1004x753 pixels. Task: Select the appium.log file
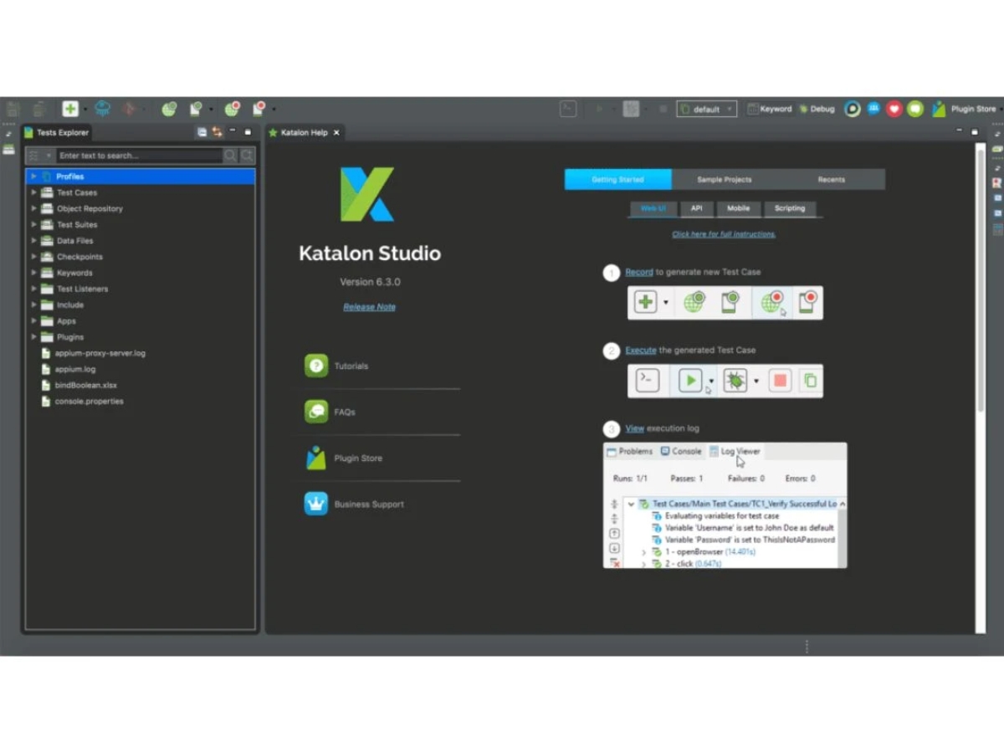click(x=74, y=369)
